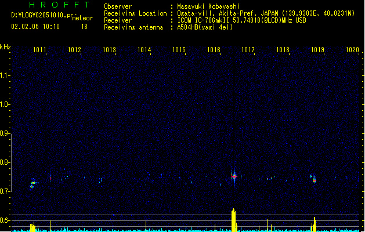Click the strong meteor echo after 1016
The image size is (365, 232).
pos(234,177)
